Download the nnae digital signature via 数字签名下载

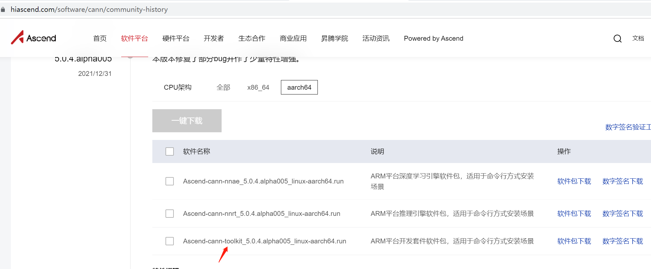(x=622, y=181)
